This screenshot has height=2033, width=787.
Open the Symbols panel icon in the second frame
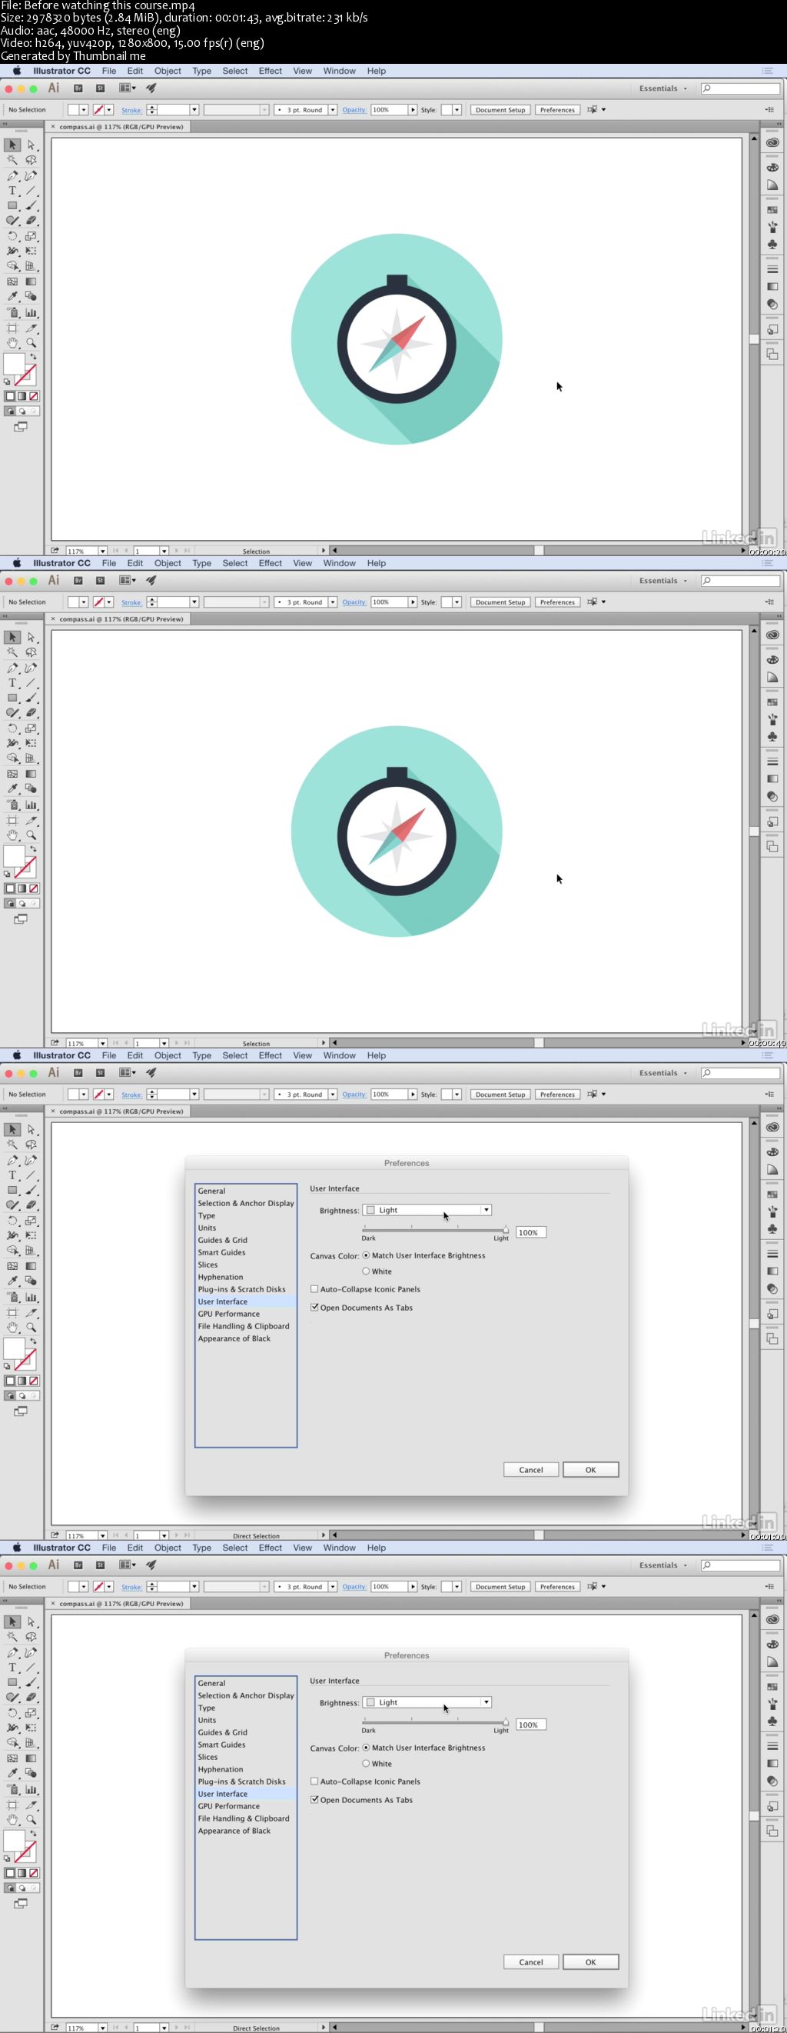[x=772, y=736]
